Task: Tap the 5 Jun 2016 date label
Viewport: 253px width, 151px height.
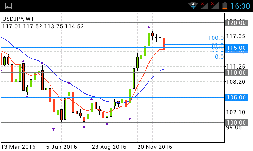Action: [62, 147]
